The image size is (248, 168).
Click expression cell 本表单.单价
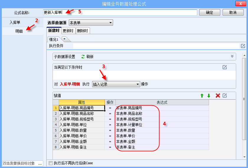coord(162,136)
